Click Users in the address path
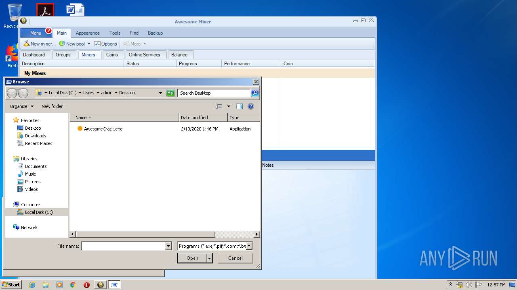 click(88, 93)
